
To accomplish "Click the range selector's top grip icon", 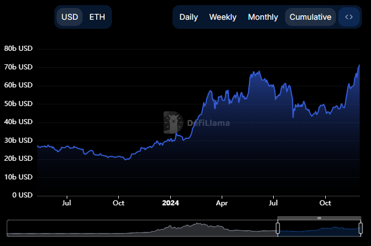I will (x=319, y=218).
